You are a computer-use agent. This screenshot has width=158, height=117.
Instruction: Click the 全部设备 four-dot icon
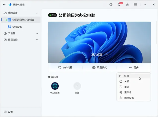point(9,27)
